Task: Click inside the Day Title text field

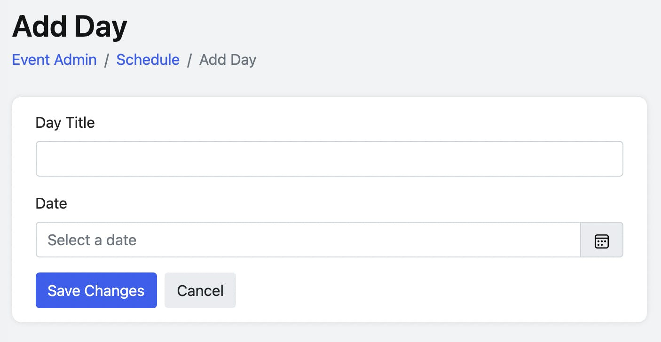Action: [329, 158]
